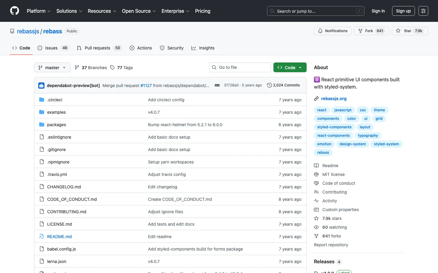The width and height of the screenshot is (438, 273).
Task: Open commit 31726a0 hash link
Action: (231, 85)
